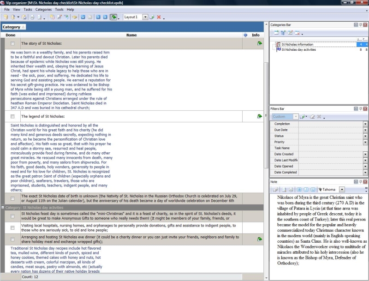Click the green flag icon in main toolbar
This screenshot has height=281, width=369.
[113, 17]
